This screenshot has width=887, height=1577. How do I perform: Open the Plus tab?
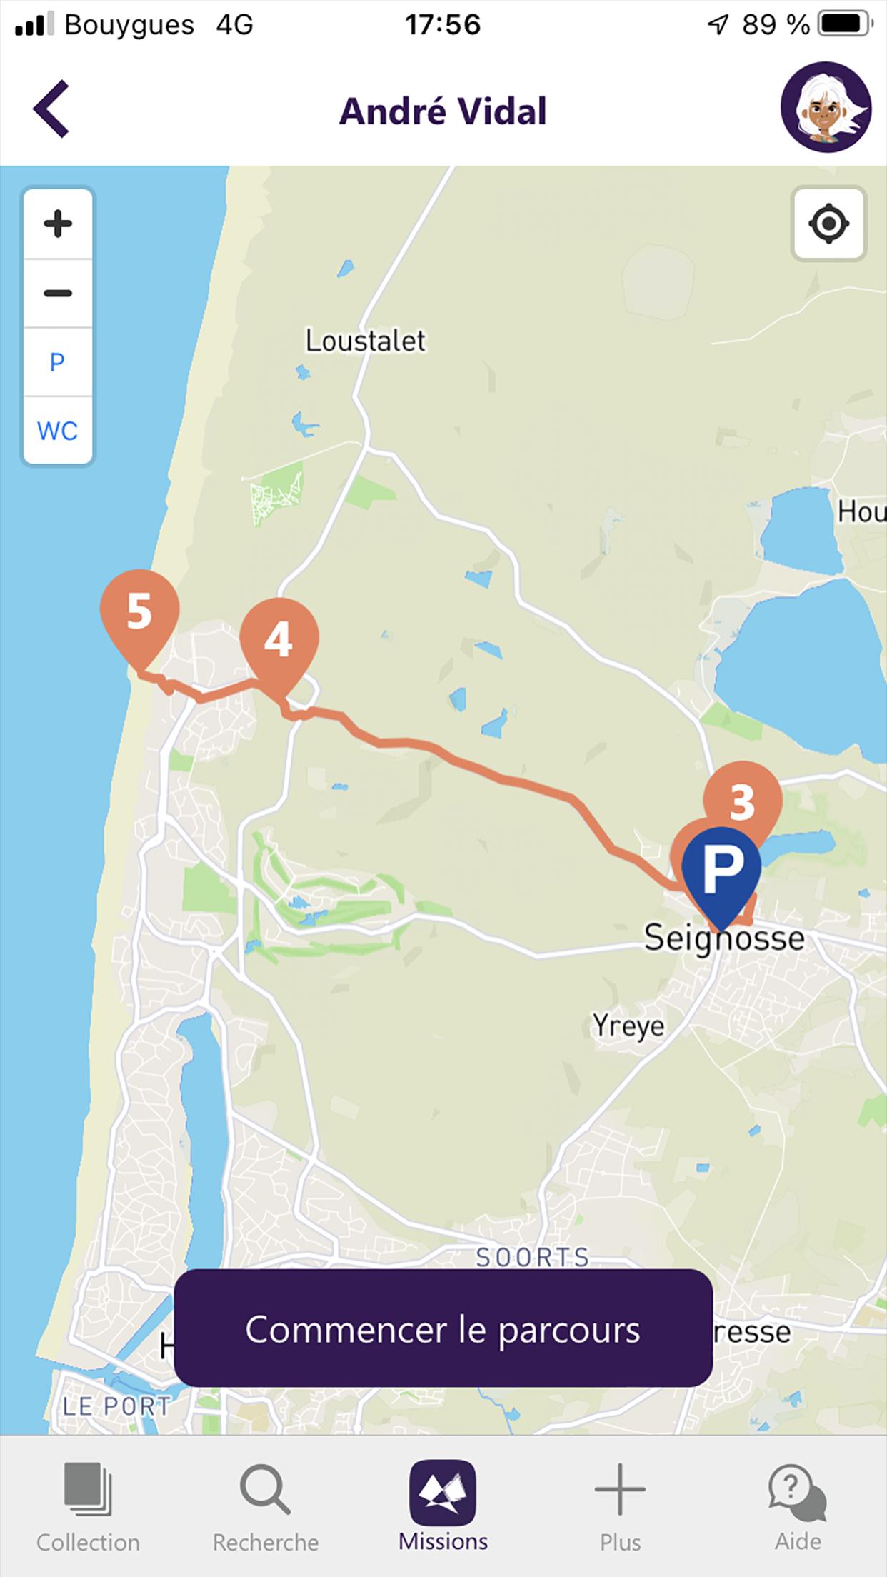(620, 1508)
